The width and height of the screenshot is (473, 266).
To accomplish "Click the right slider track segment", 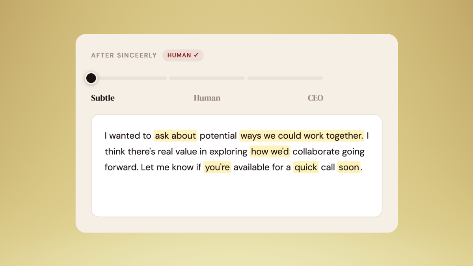I will [x=285, y=78].
